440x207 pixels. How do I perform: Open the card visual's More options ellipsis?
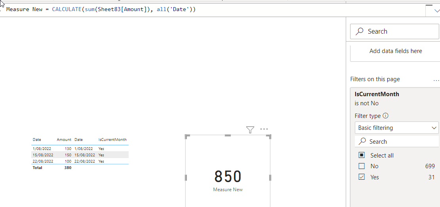[264, 129]
